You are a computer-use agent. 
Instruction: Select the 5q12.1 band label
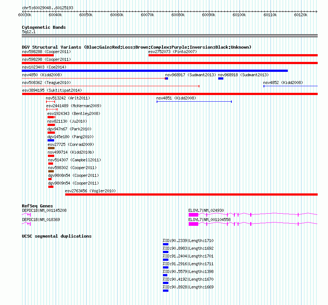pyautogui.click(x=29, y=32)
